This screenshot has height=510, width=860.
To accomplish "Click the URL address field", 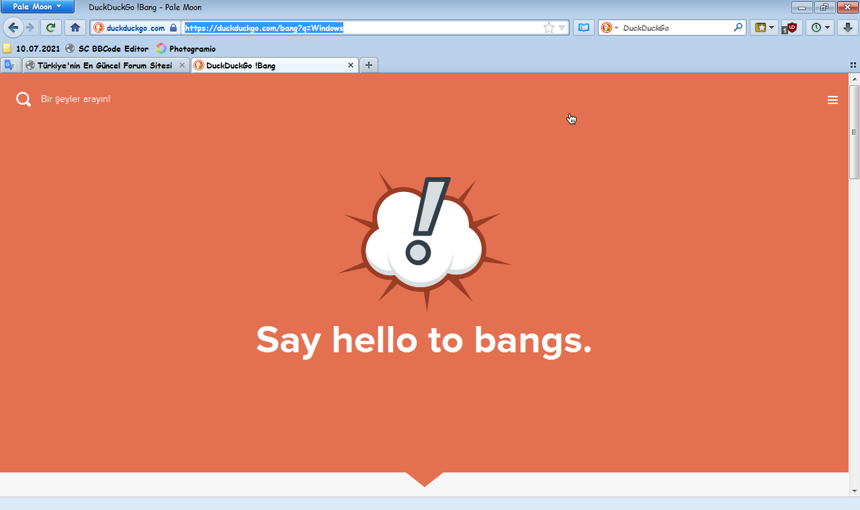I will 363,28.
